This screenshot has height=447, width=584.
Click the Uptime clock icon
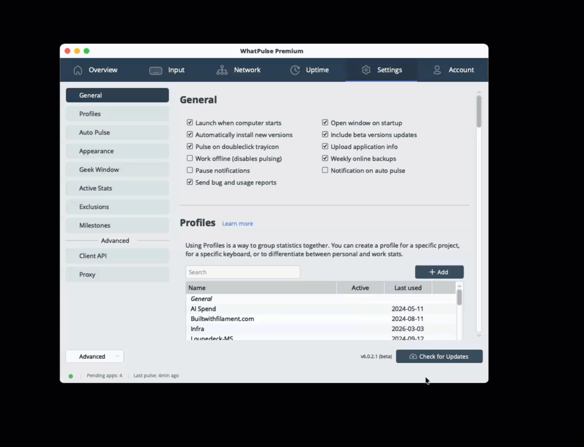pyautogui.click(x=295, y=70)
